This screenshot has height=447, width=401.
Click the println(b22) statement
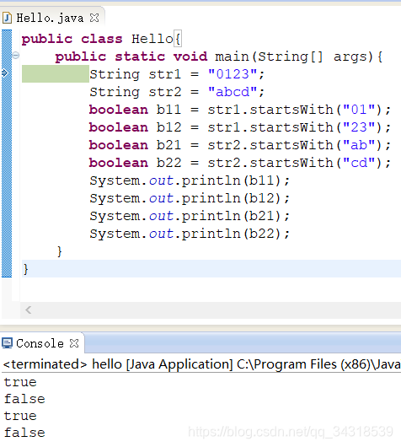tap(190, 234)
